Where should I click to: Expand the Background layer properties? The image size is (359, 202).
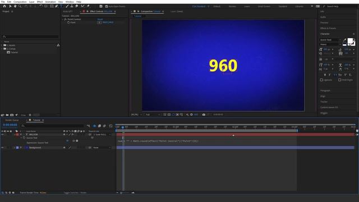[14, 148]
